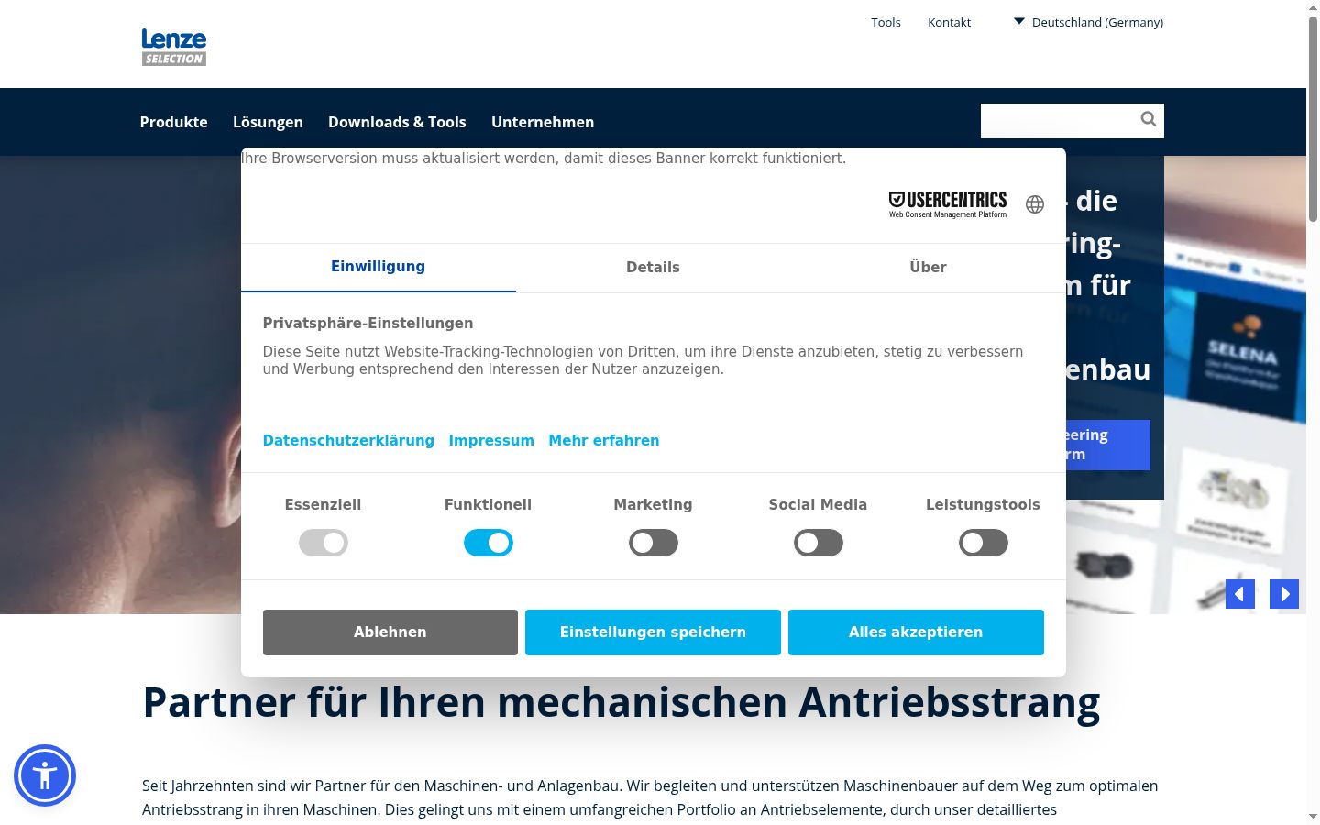
Task: Turn on the Leistungstools toggle
Action: 984,543
